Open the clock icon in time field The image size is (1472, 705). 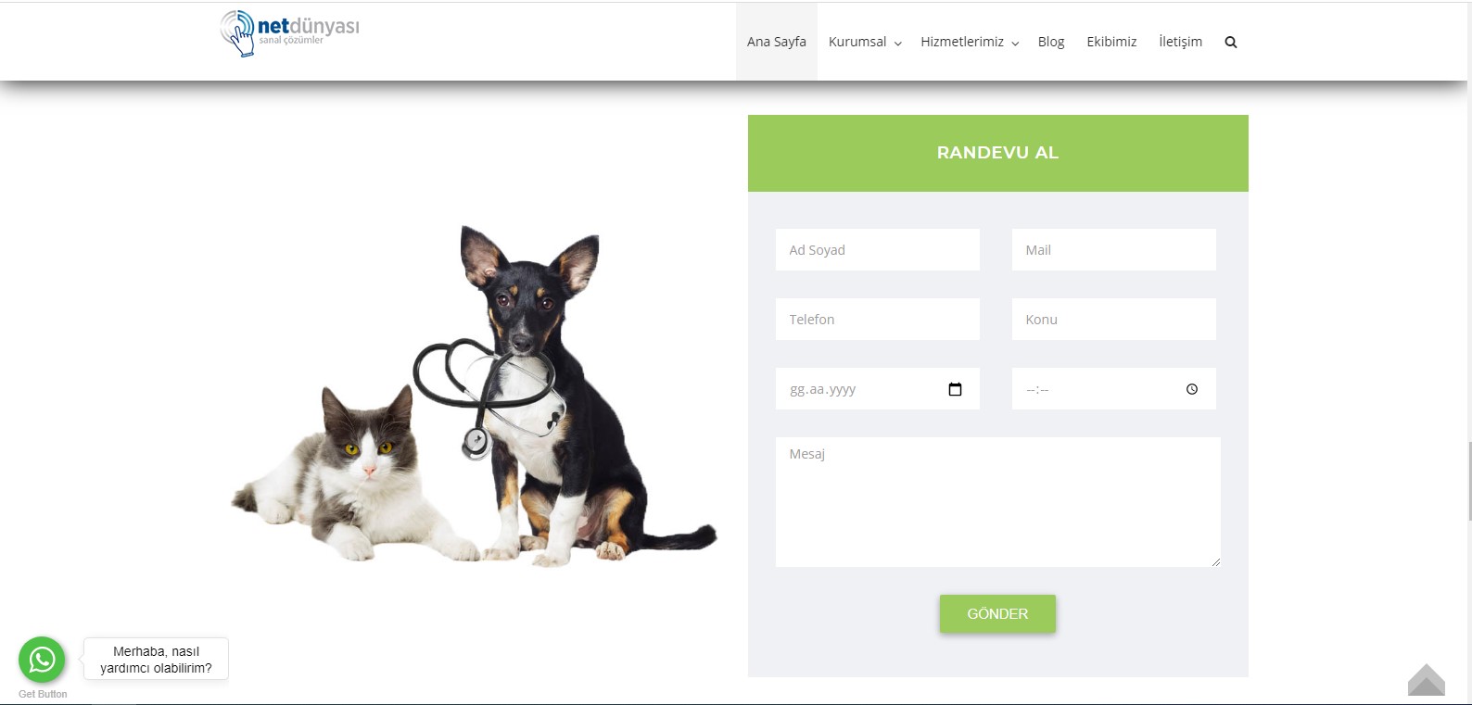1192,389
